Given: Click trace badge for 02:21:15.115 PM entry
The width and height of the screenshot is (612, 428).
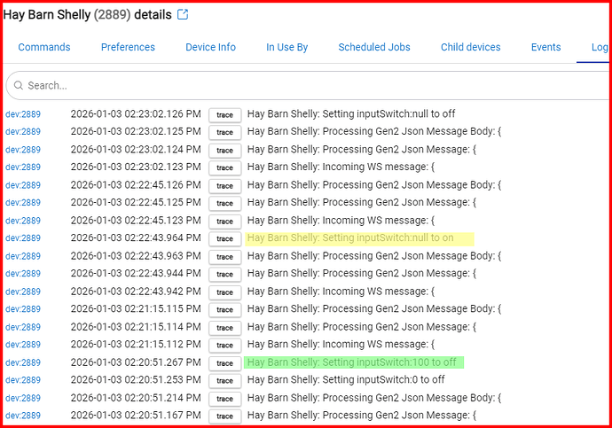Looking at the screenshot, I should click(x=224, y=310).
